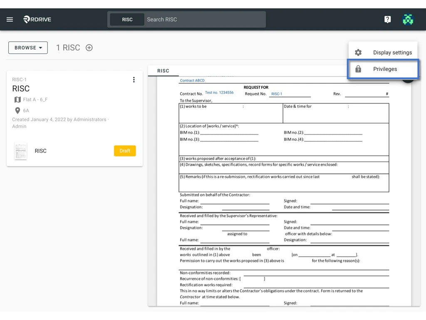426x320 pixels.
Task: Choose Privileges from the menu
Action: 383,69
